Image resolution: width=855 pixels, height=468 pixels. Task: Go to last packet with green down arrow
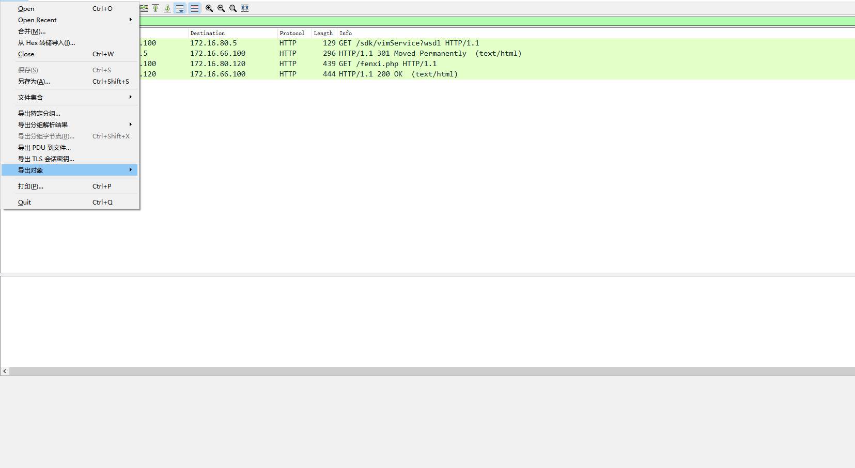coord(167,8)
